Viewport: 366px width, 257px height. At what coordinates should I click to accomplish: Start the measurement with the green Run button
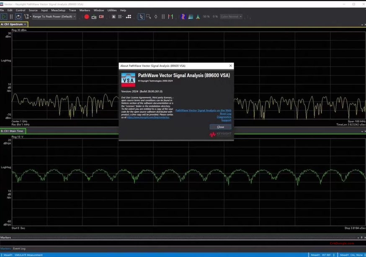click(x=4, y=17)
